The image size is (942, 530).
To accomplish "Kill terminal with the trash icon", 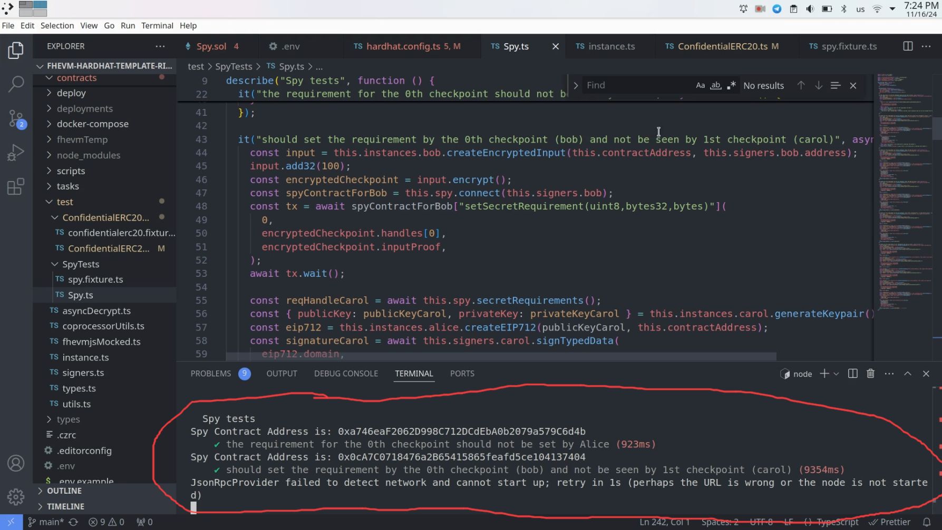I will click(x=870, y=374).
